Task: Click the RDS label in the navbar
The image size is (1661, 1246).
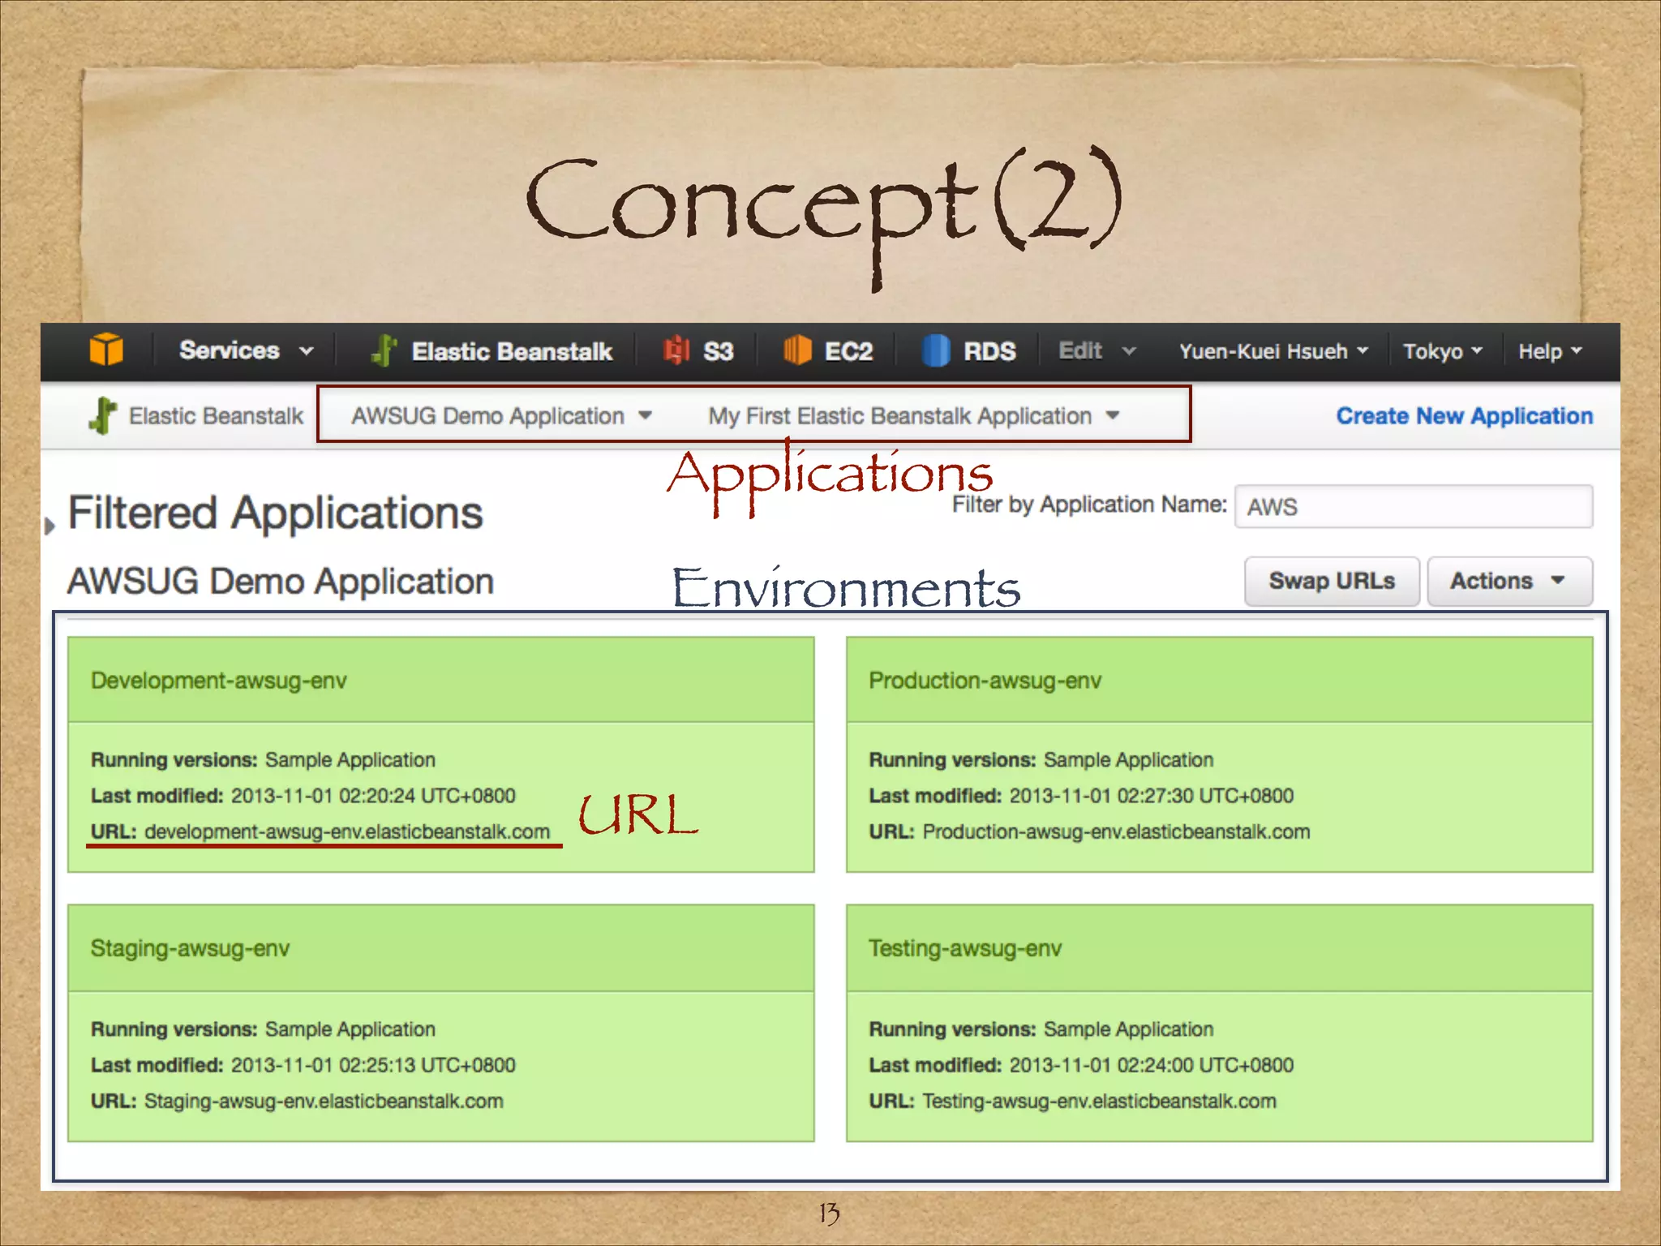Action: tap(989, 351)
